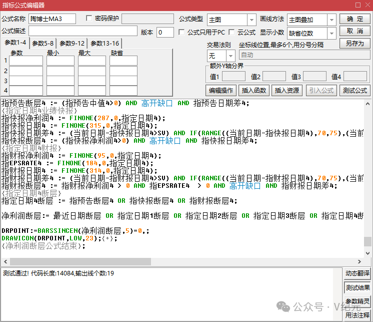Switch to the 参数5-8 tab
Viewport: 373px width, 322px height.
tap(43, 44)
